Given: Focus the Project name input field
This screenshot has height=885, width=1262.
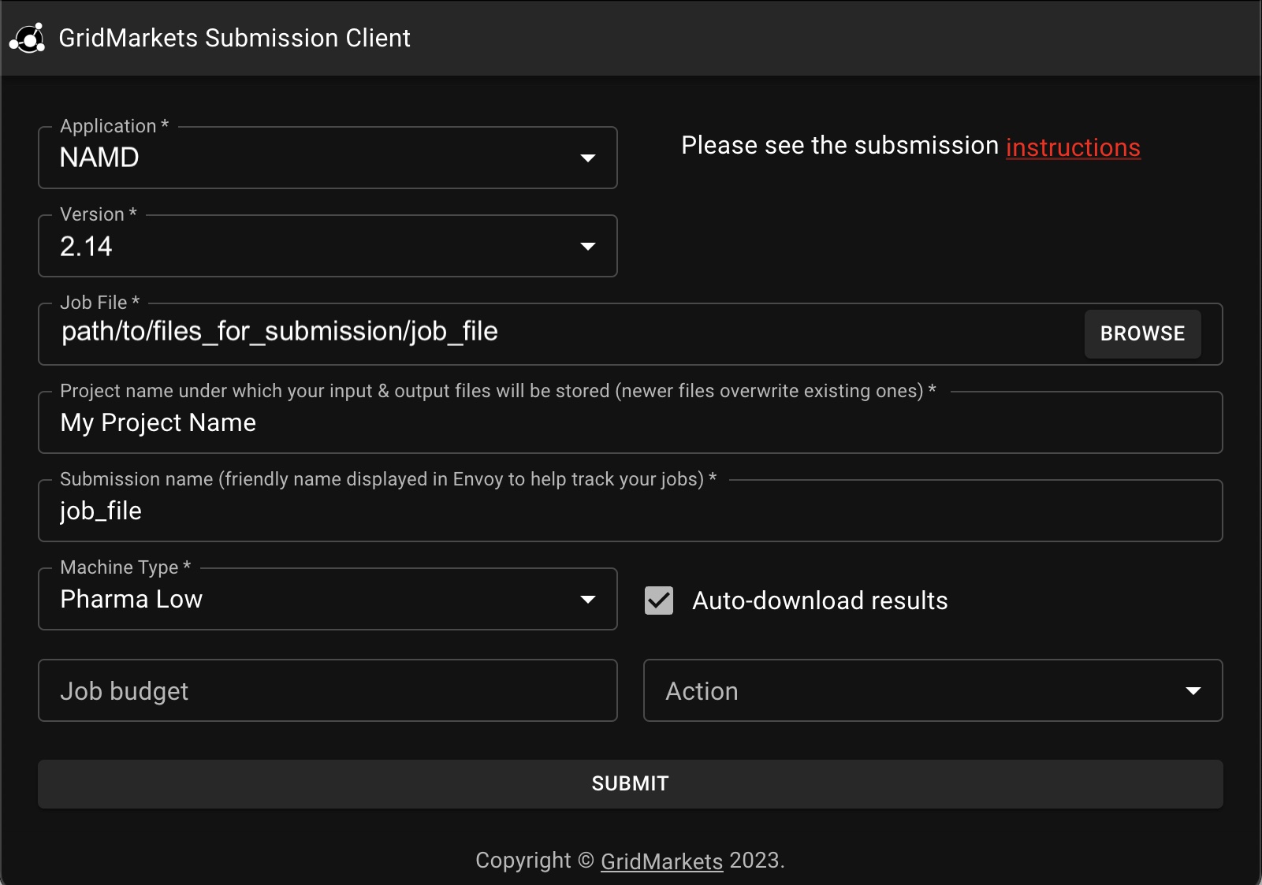Looking at the screenshot, I should (631, 422).
